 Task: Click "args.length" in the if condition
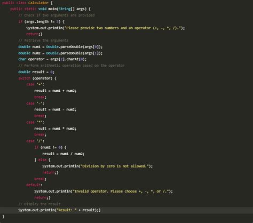(x=37, y=22)
